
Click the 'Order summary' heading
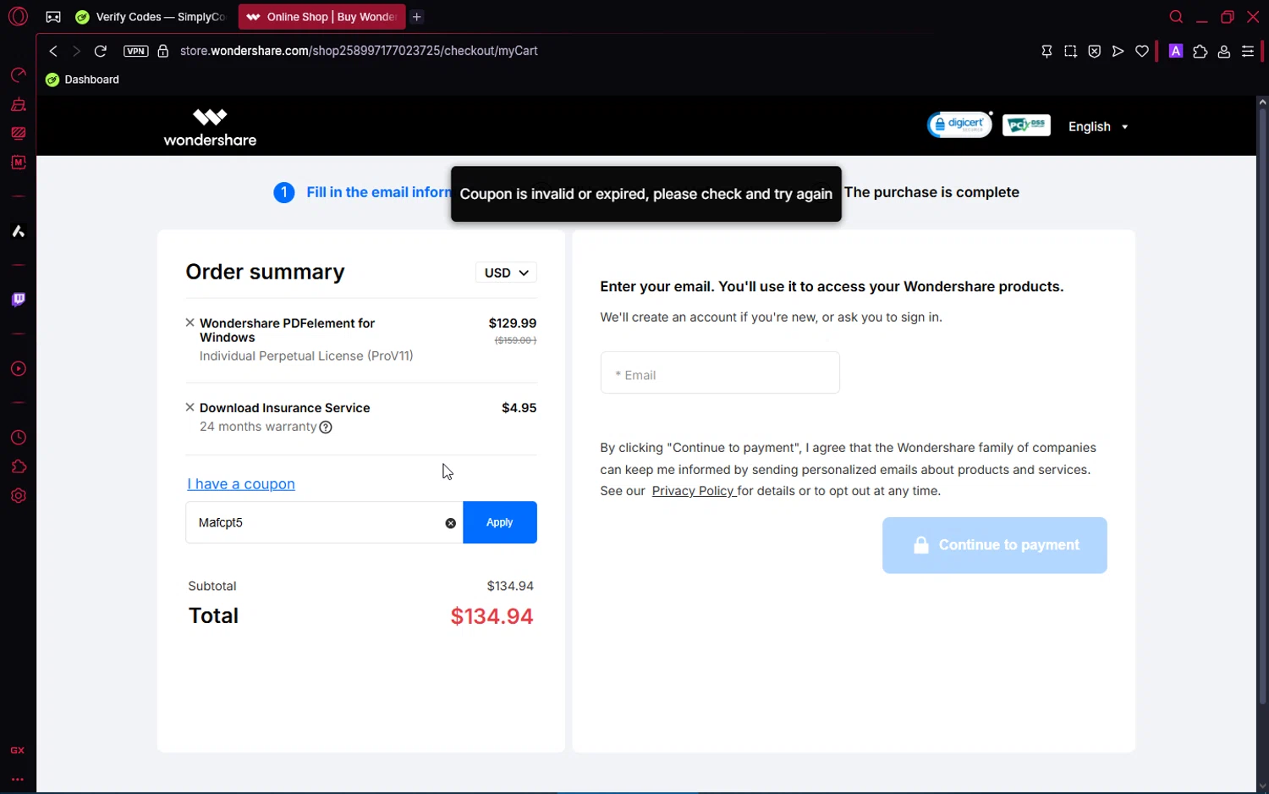click(266, 272)
